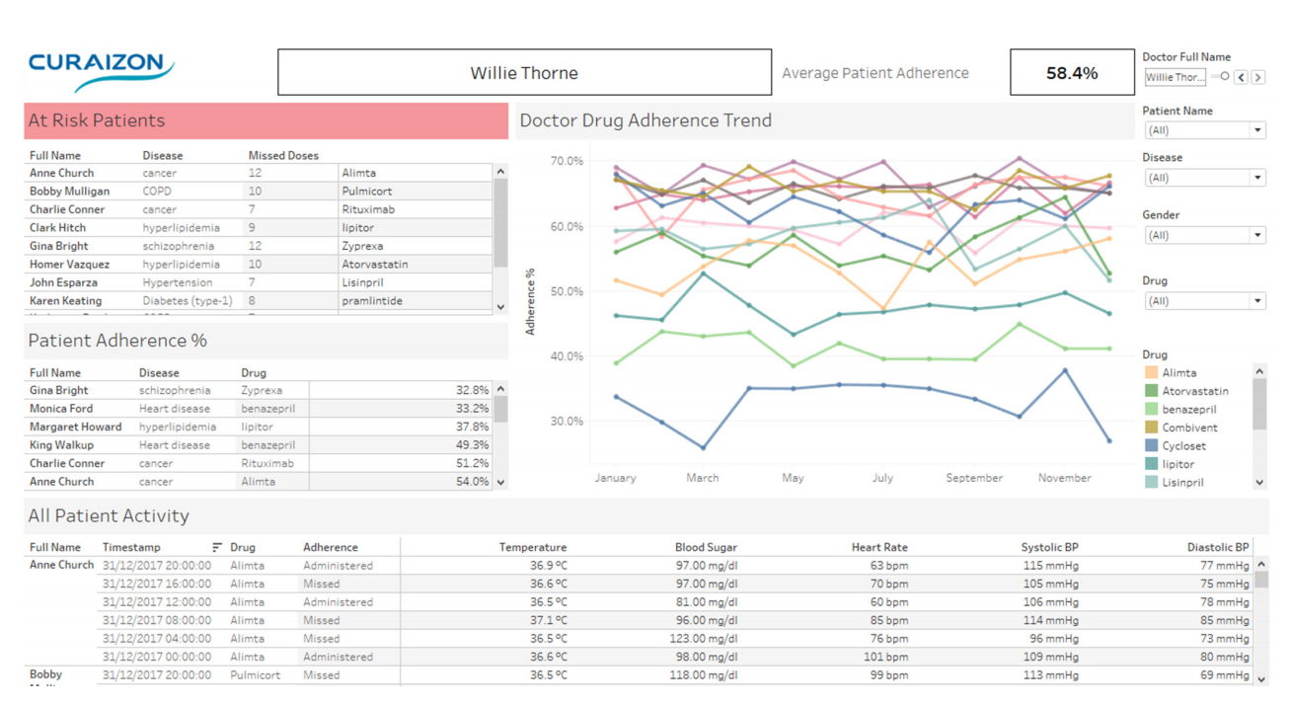Select the lipitor legend color swatch

point(1151,464)
